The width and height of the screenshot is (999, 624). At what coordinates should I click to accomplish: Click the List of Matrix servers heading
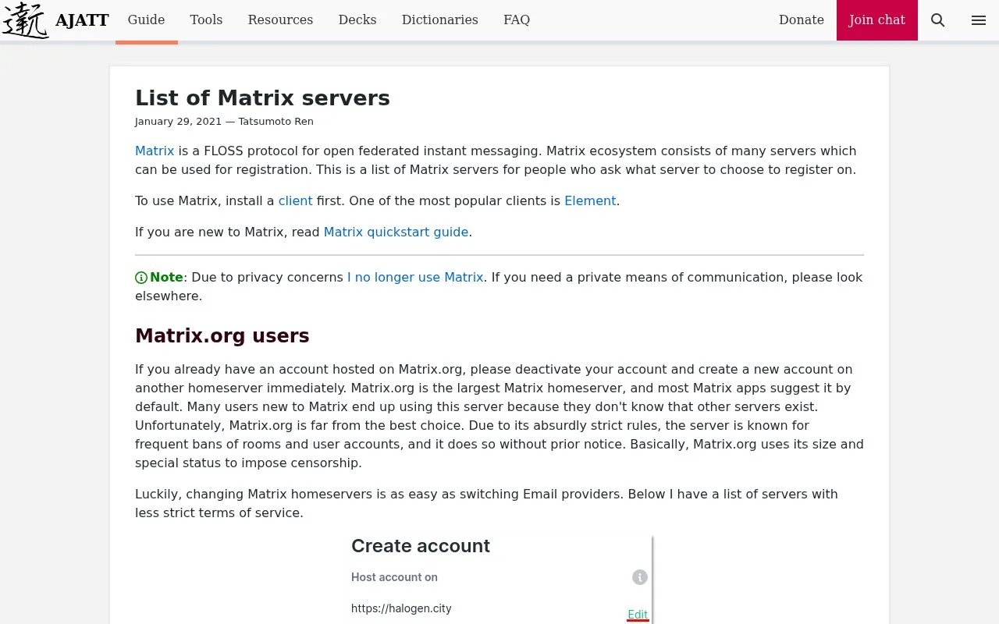coord(262,97)
